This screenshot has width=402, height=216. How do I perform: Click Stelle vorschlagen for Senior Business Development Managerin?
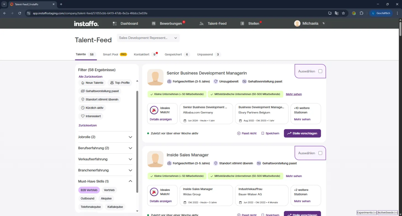pyautogui.click(x=302, y=133)
